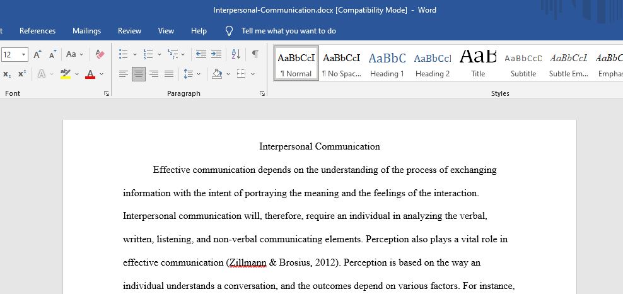
Task: Clear all formatting with the eraser icon
Action: click(x=100, y=54)
